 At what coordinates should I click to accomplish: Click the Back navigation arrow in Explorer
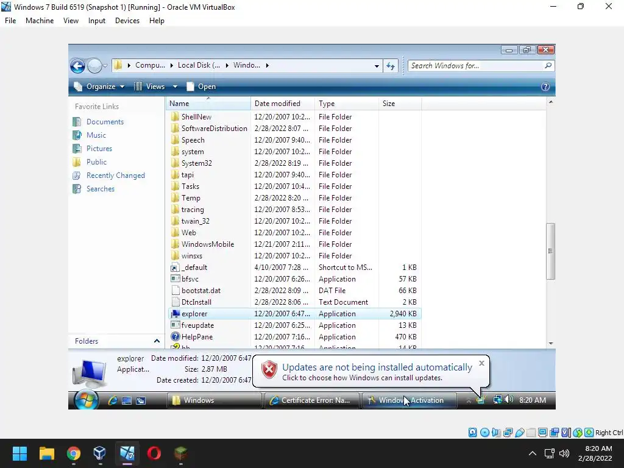77,66
